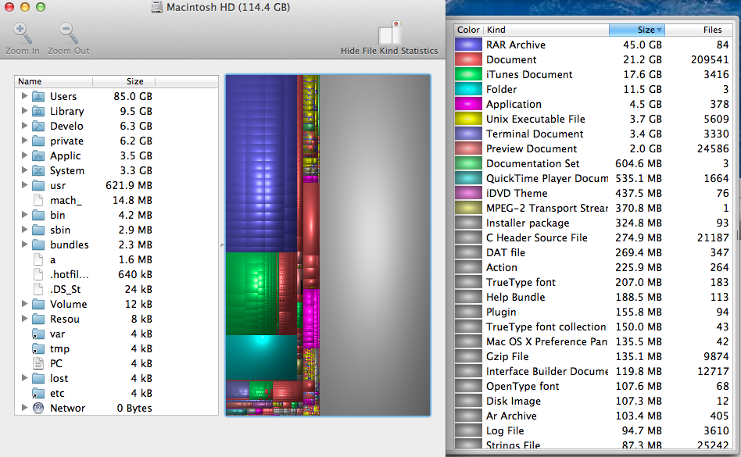Select the var alias folder icon
The width and height of the screenshot is (741, 457).
tap(38, 334)
